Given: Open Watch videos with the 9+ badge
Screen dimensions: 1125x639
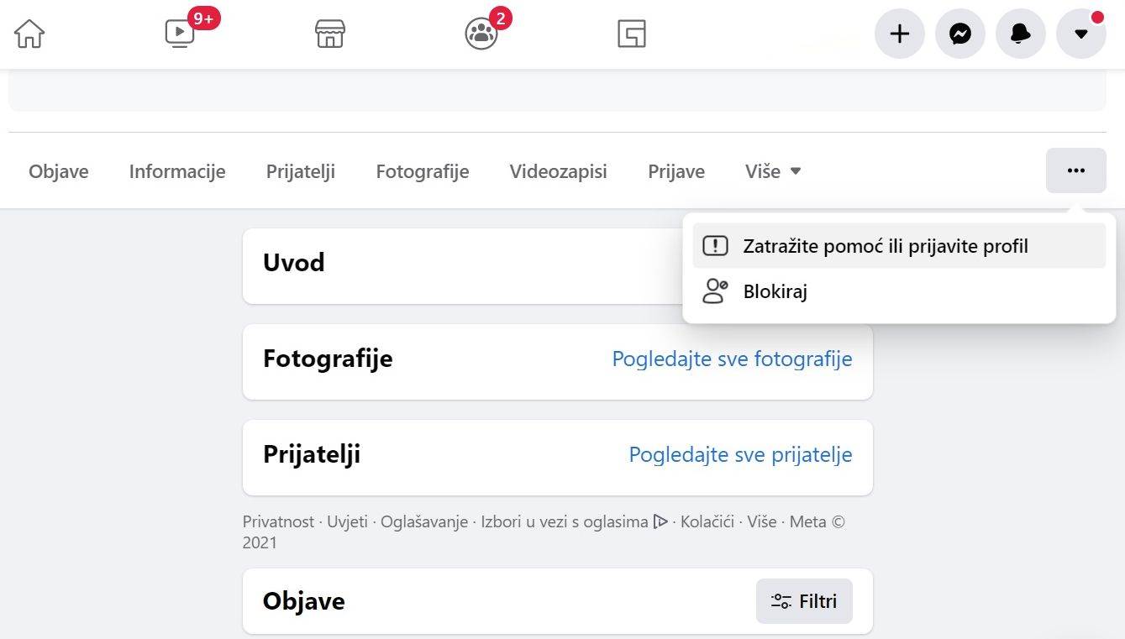Looking at the screenshot, I should [180, 34].
